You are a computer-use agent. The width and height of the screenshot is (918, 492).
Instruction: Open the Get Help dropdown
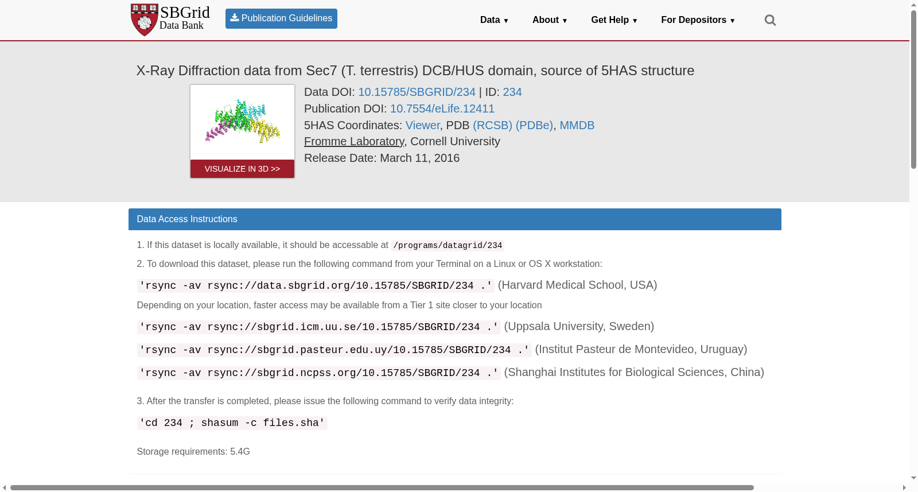[x=614, y=20]
